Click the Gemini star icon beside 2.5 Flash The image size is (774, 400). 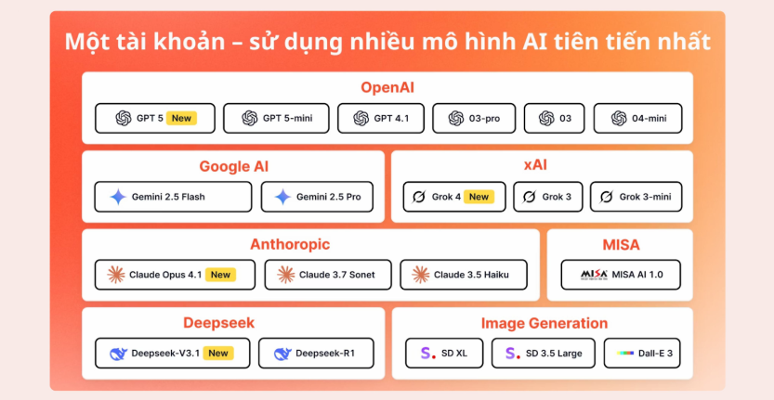pos(119,197)
